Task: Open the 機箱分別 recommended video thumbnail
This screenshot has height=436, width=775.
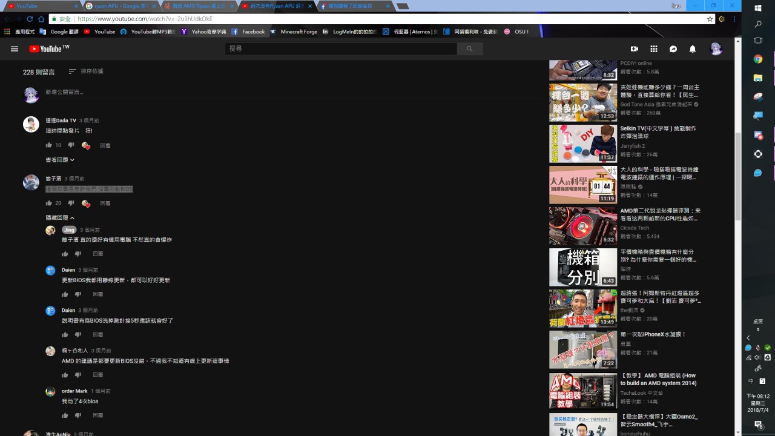Action: click(583, 267)
